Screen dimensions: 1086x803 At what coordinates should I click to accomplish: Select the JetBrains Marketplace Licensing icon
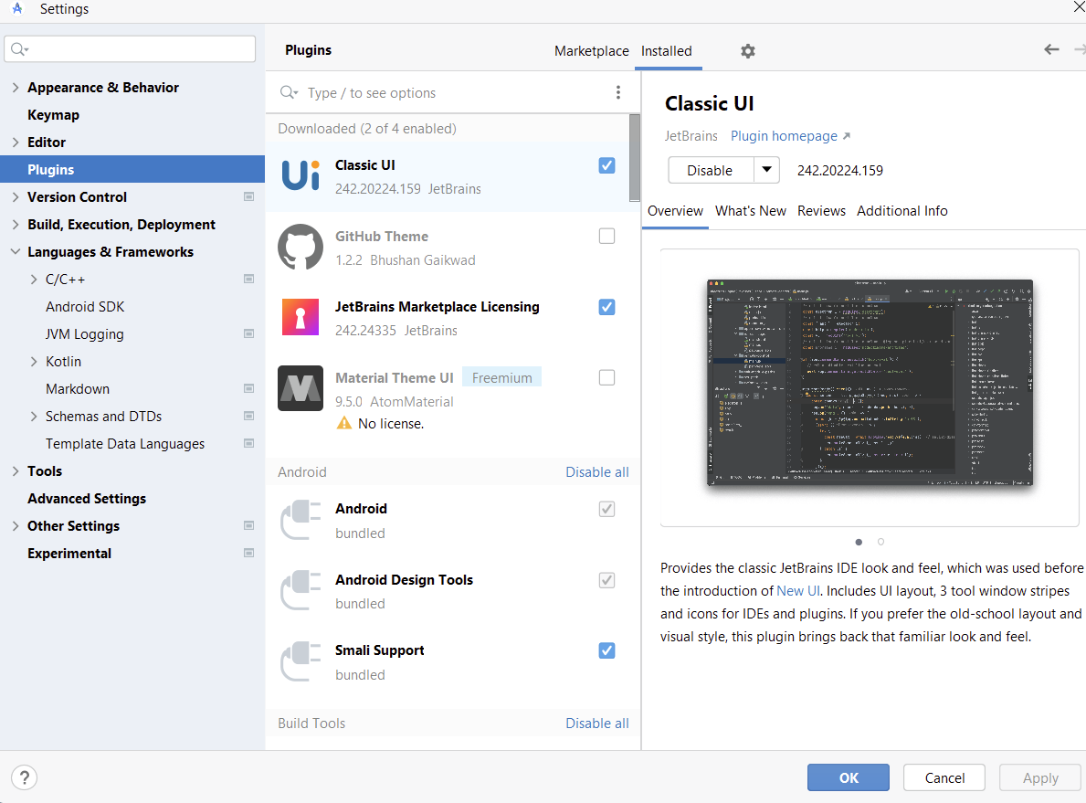[x=300, y=317]
